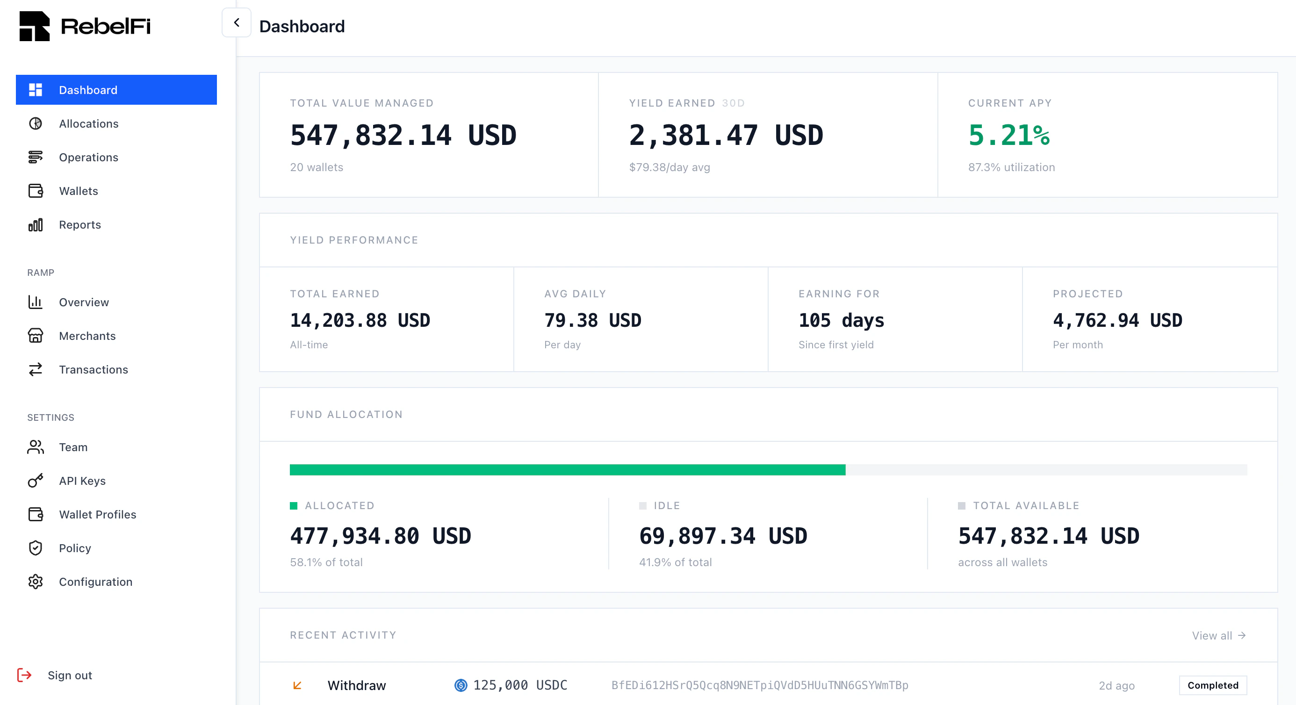This screenshot has height=705, width=1296.
Task: Click the Policy shield icon
Action: tap(35, 548)
